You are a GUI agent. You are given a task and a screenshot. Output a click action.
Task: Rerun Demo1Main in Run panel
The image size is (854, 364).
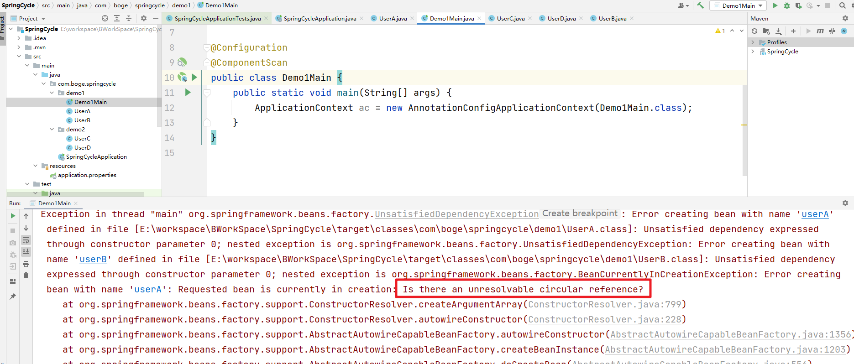click(13, 216)
